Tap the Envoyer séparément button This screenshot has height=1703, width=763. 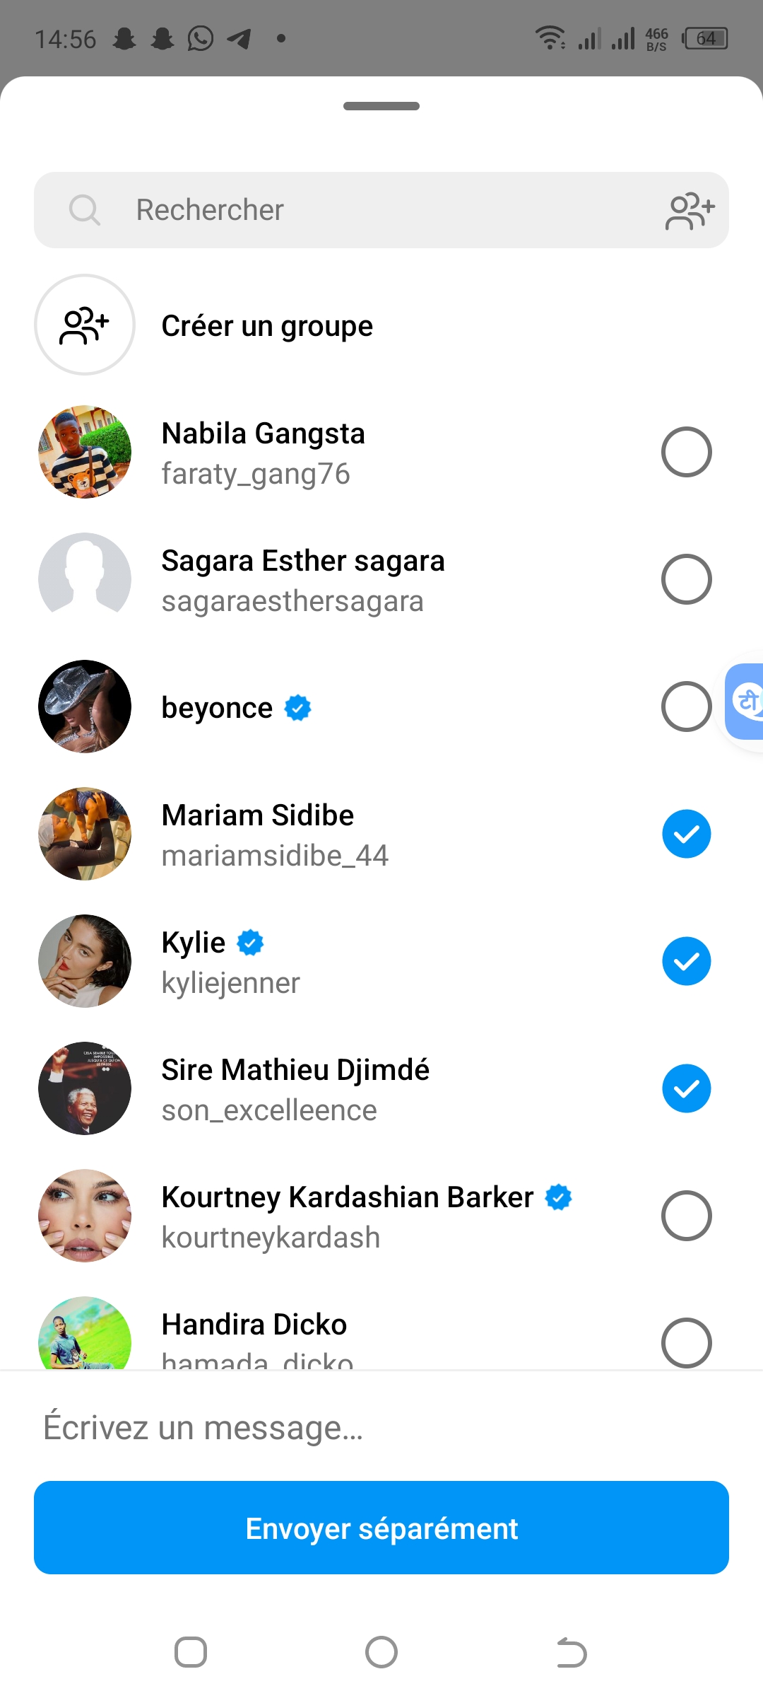(381, 1528)
